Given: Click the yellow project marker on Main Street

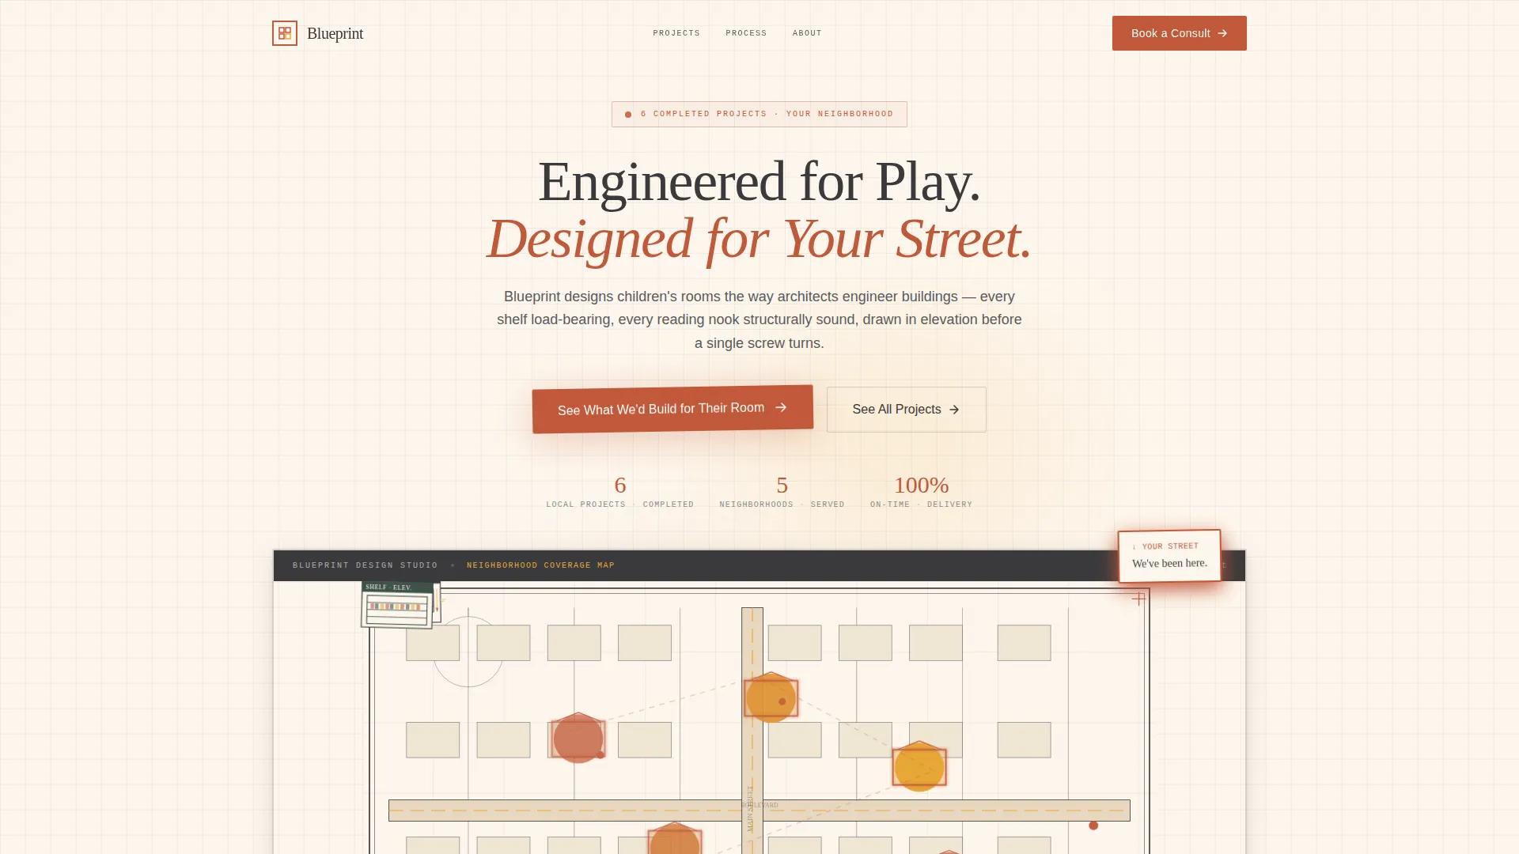Looking at the screenshot, I should pos(771,697).
